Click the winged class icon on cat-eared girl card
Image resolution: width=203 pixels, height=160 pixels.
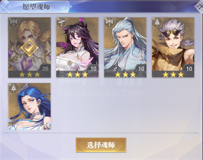pyautogui.click(x=61, y=22)
